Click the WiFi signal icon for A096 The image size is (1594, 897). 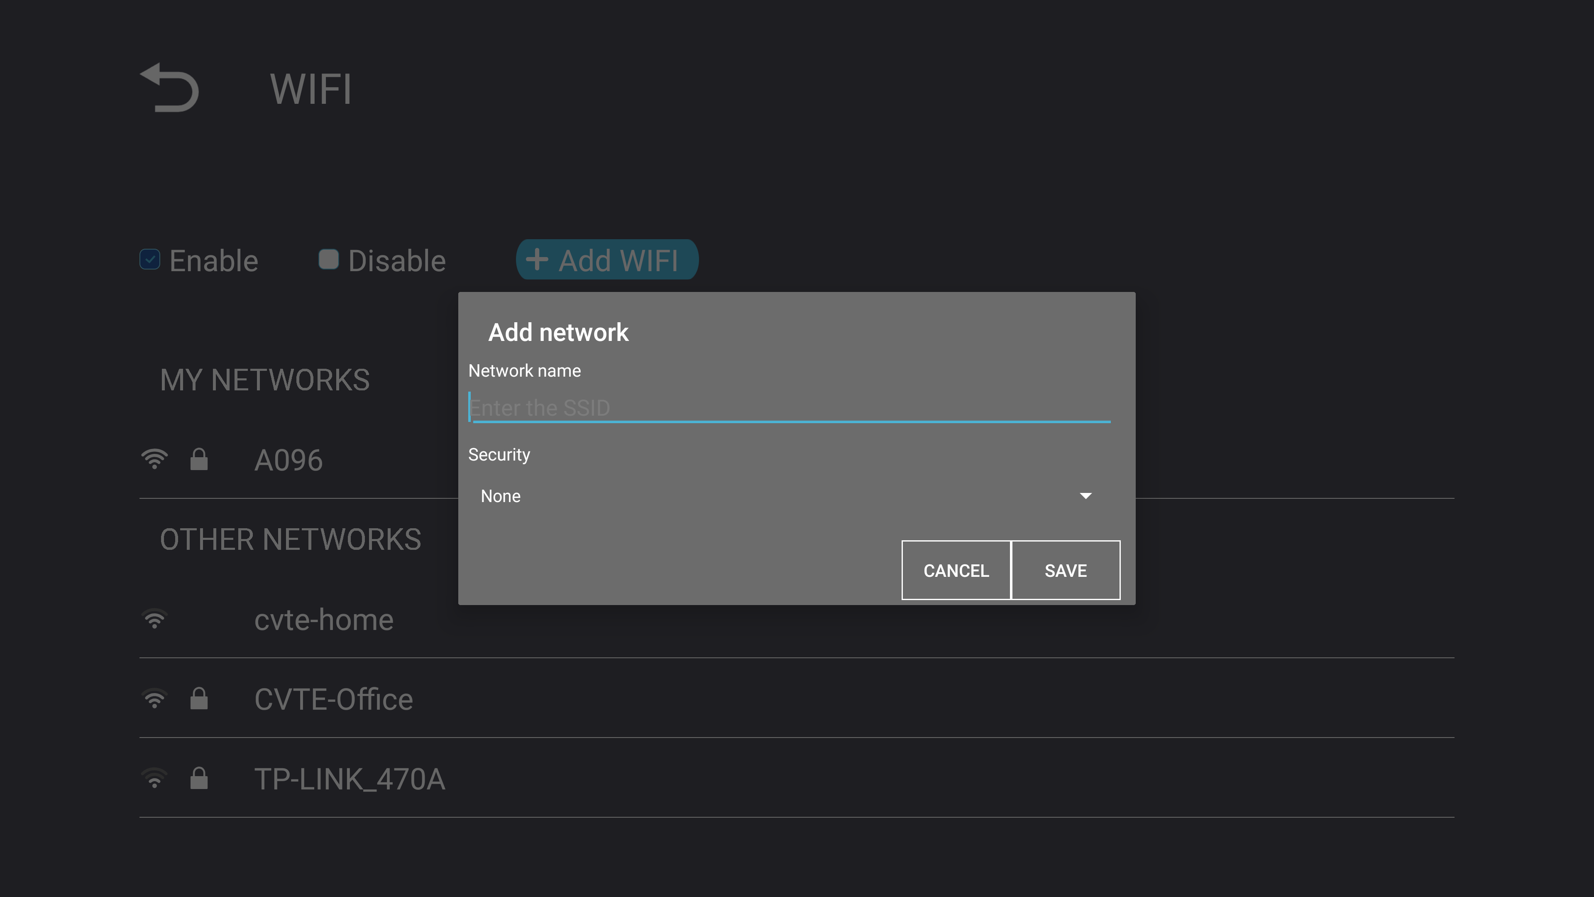154,459
